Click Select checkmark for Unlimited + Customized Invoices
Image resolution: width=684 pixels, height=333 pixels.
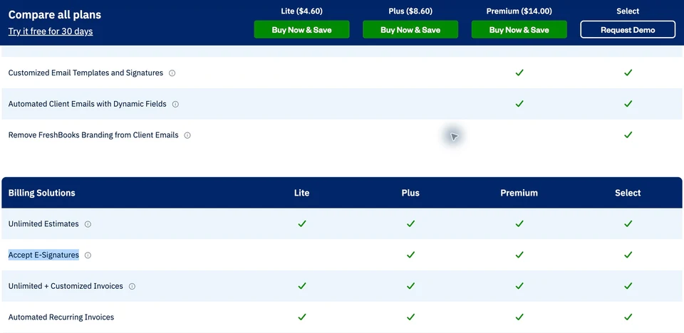628,286
